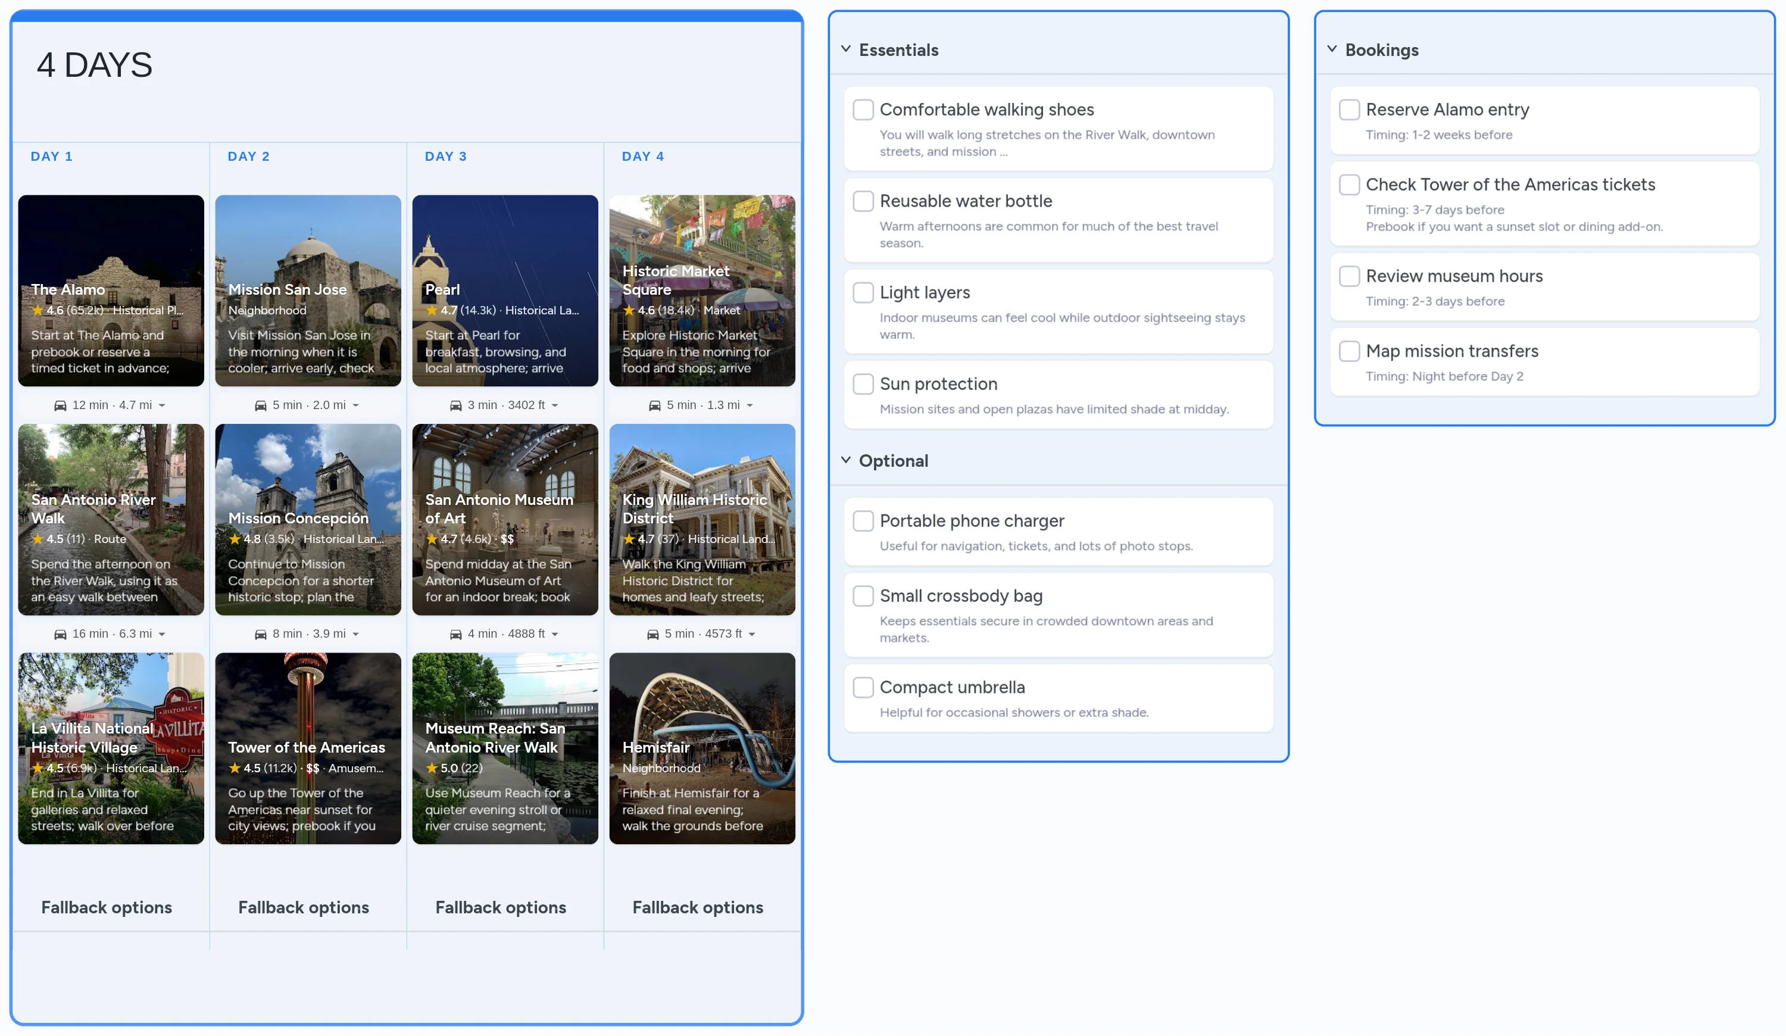Screen dimensions: 1786x1036
Task: Click car icon beside 4 min 4888 ft
Action: (455, 634)
